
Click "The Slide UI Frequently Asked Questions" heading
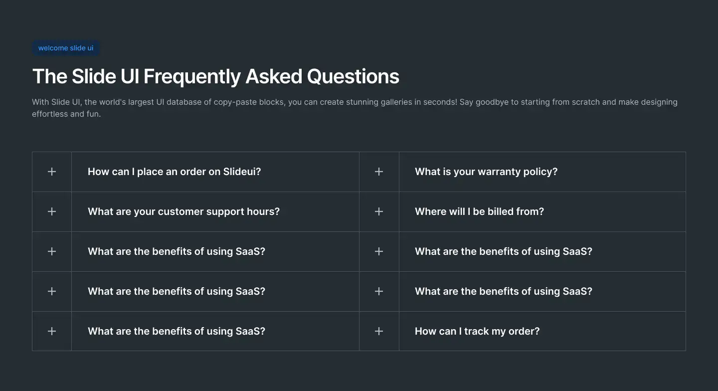click(216, 76)
